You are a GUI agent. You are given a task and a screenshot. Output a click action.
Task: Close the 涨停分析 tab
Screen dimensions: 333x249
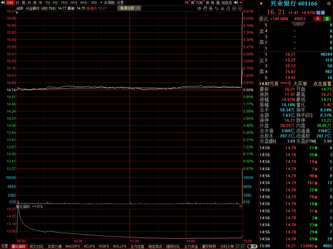coord(138,8)
